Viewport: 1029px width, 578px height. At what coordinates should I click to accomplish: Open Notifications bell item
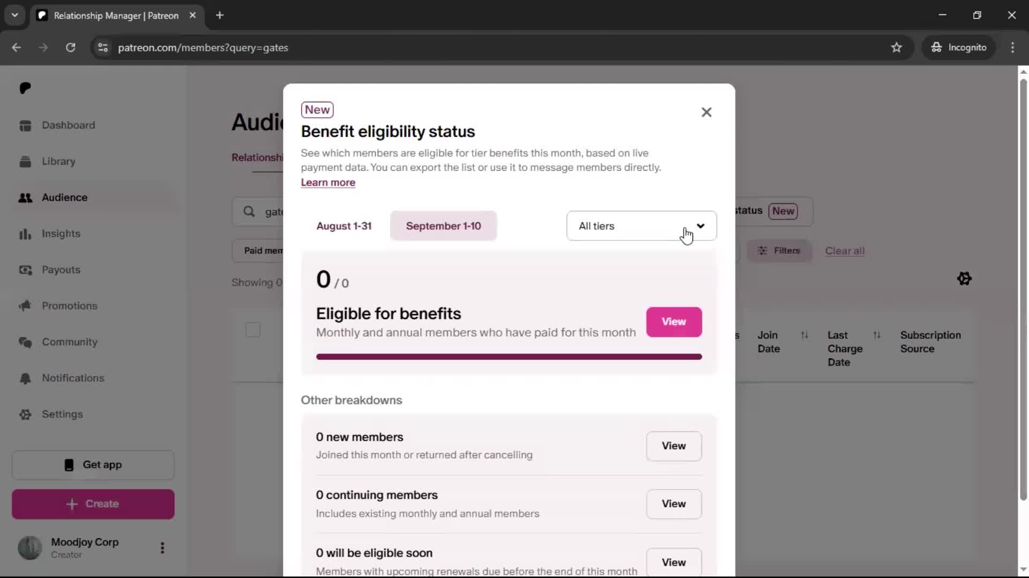point(73,378)
